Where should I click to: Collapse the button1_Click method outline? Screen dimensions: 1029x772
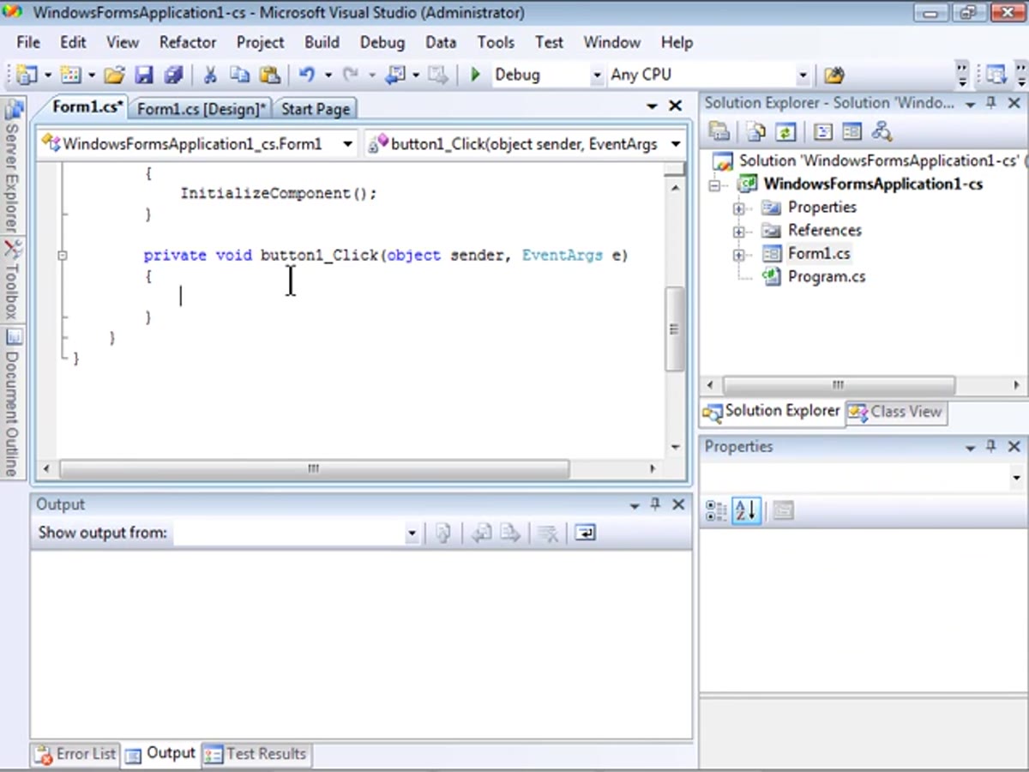[x=63, y=256]
